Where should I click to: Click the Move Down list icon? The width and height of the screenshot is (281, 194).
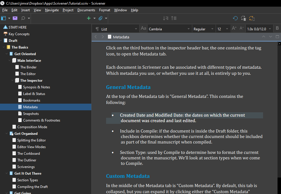click(x=166, y=18)
